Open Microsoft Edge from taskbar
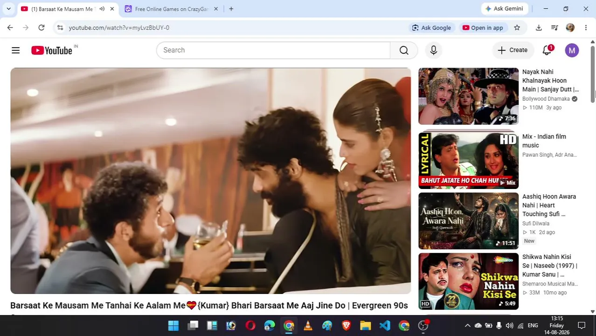The image size is (596, 336). pos(270,325)
